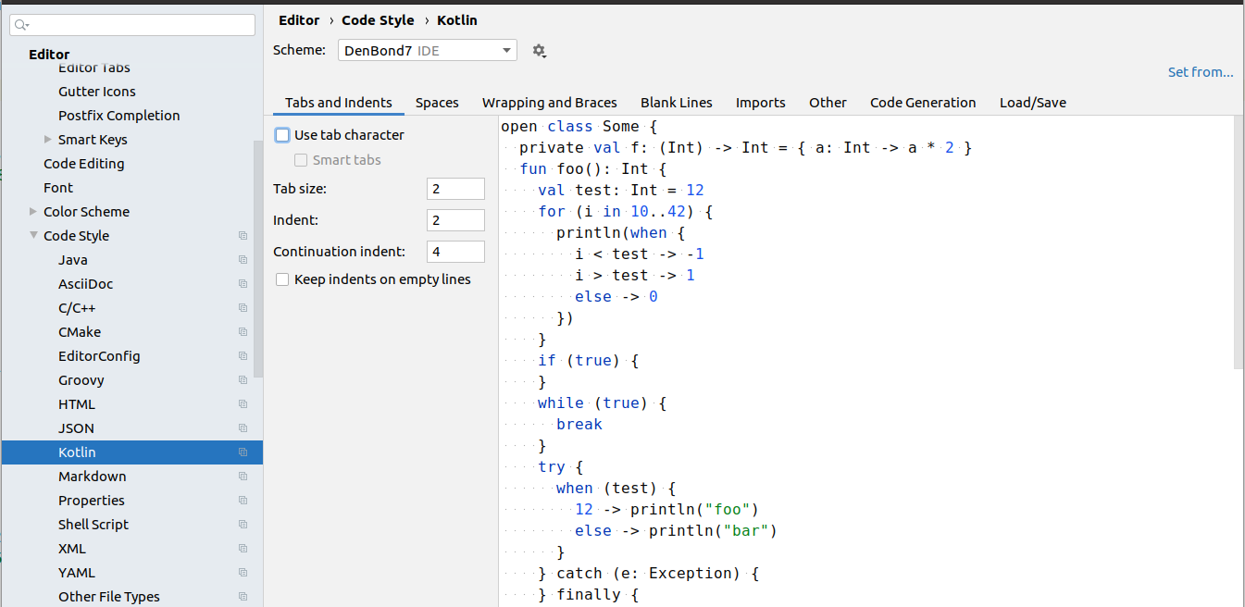
Task: Click the per-project icon beside AsciiDoc
Action: [x=243, y=284]
